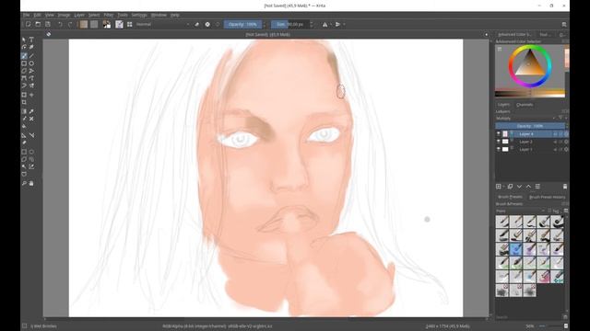Open the Filter menu
The image size is (590, 331).
109,15
